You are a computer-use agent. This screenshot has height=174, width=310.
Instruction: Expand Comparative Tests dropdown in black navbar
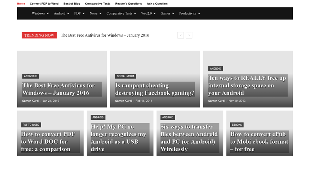click(x=121, y=13)
